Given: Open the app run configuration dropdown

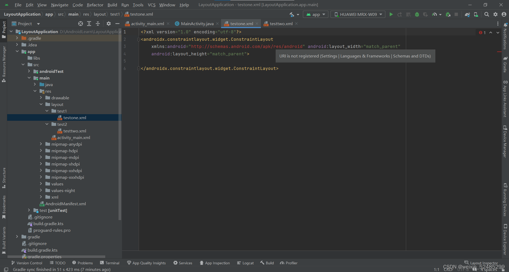Looking at the screenshot, I should tap(315, 14).
